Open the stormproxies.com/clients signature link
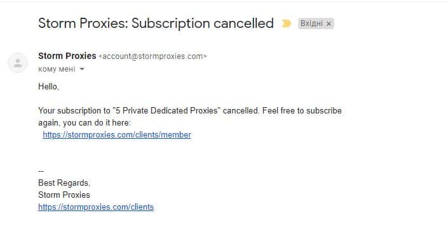The height and width of the screenshot is (232, 448). pos(96,207)
